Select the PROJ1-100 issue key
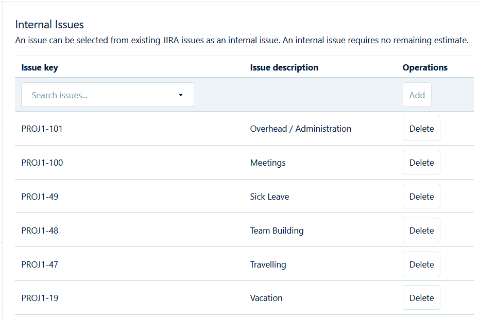479x319 pixels. coord(42,163)
